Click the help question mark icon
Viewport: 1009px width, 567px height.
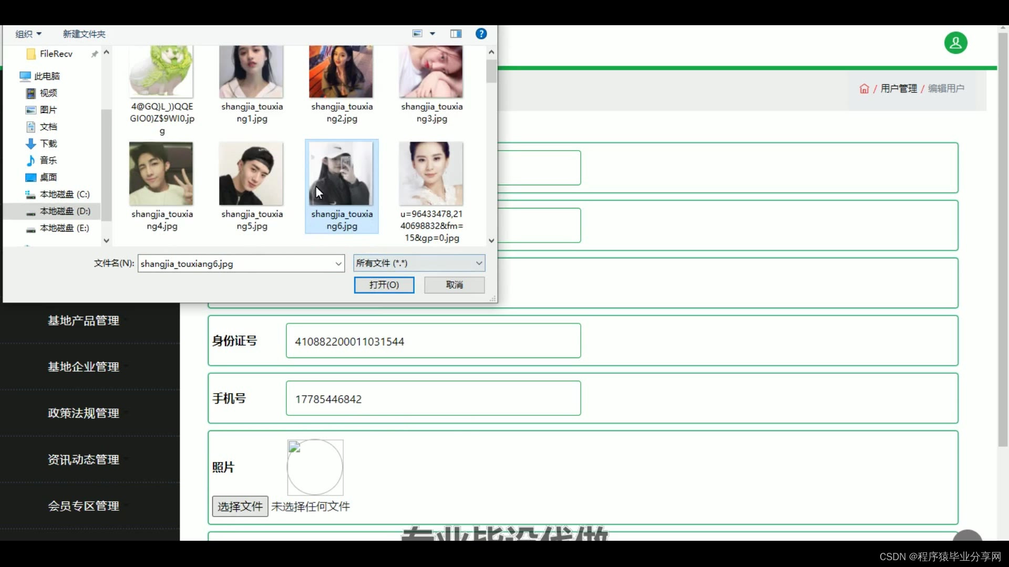click(x=481, y=34)
